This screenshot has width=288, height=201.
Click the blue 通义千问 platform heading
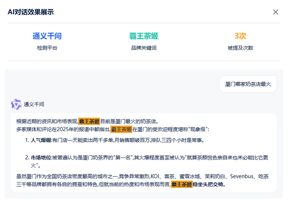pos(47,36)
